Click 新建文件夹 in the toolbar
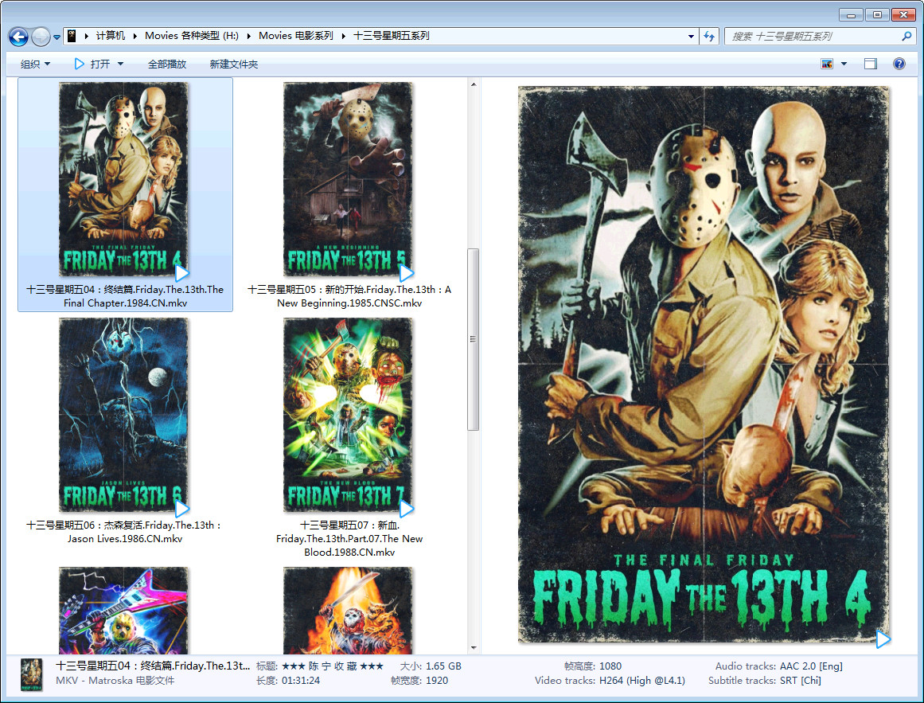 pos(234,64)
